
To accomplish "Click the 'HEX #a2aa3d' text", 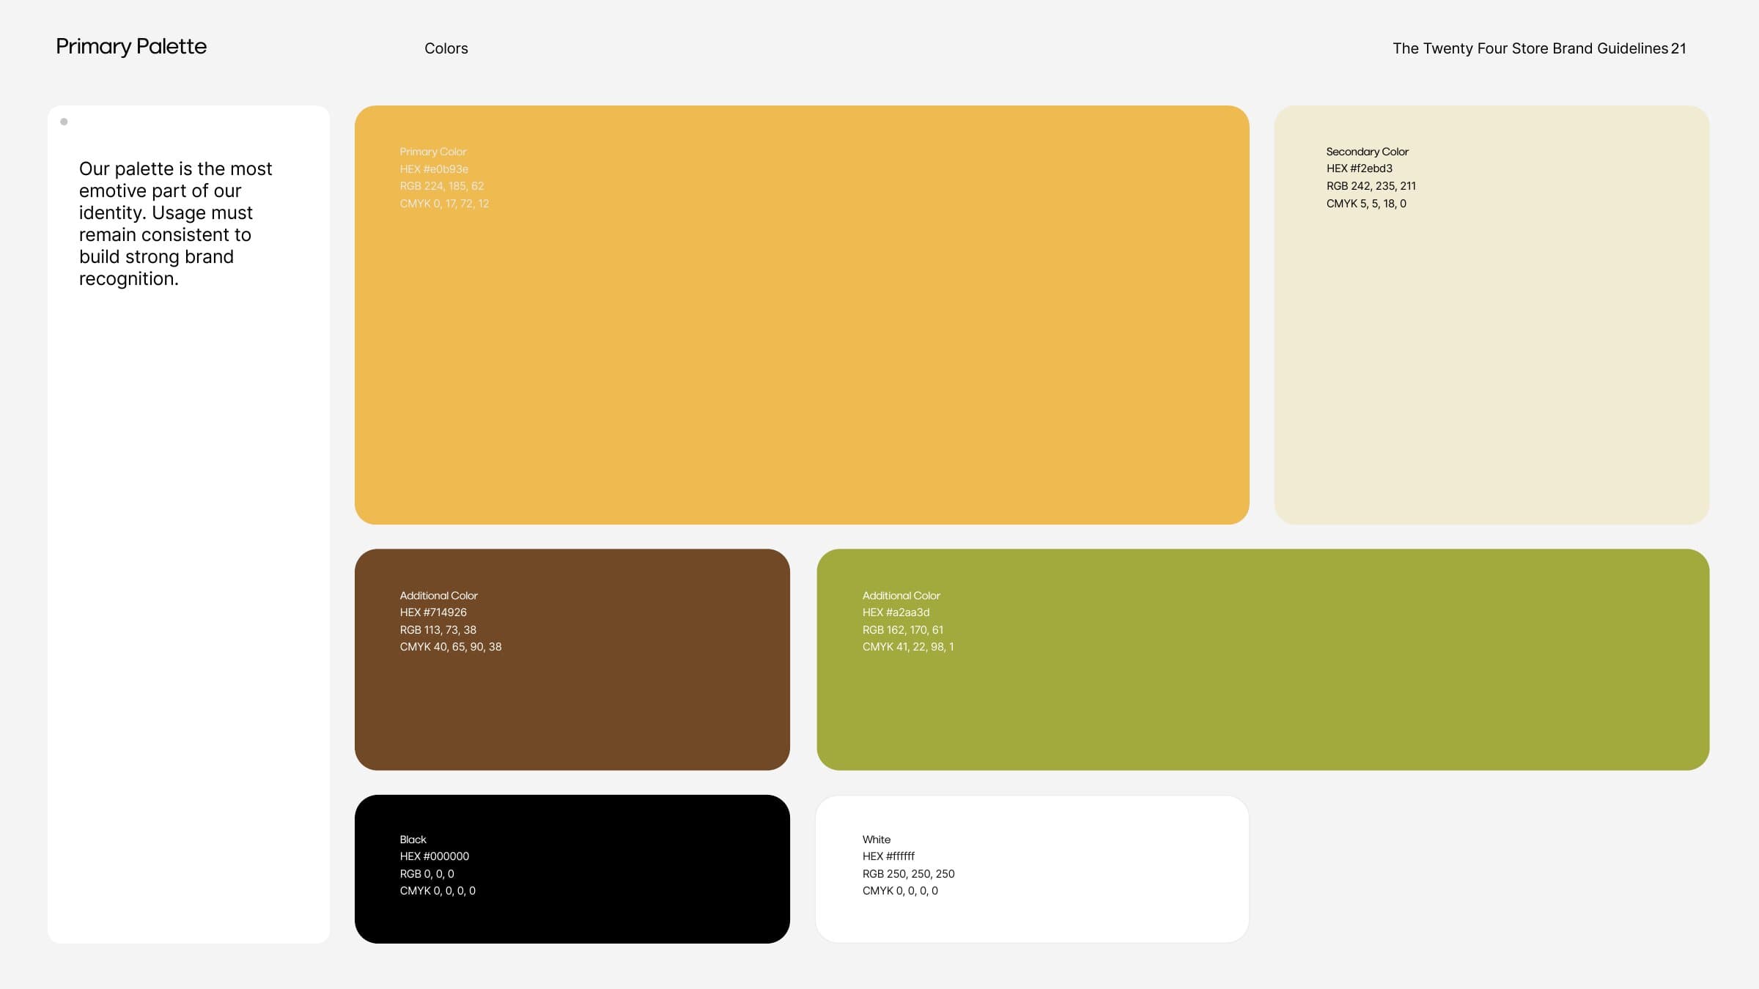I will (x=896, y=612).
